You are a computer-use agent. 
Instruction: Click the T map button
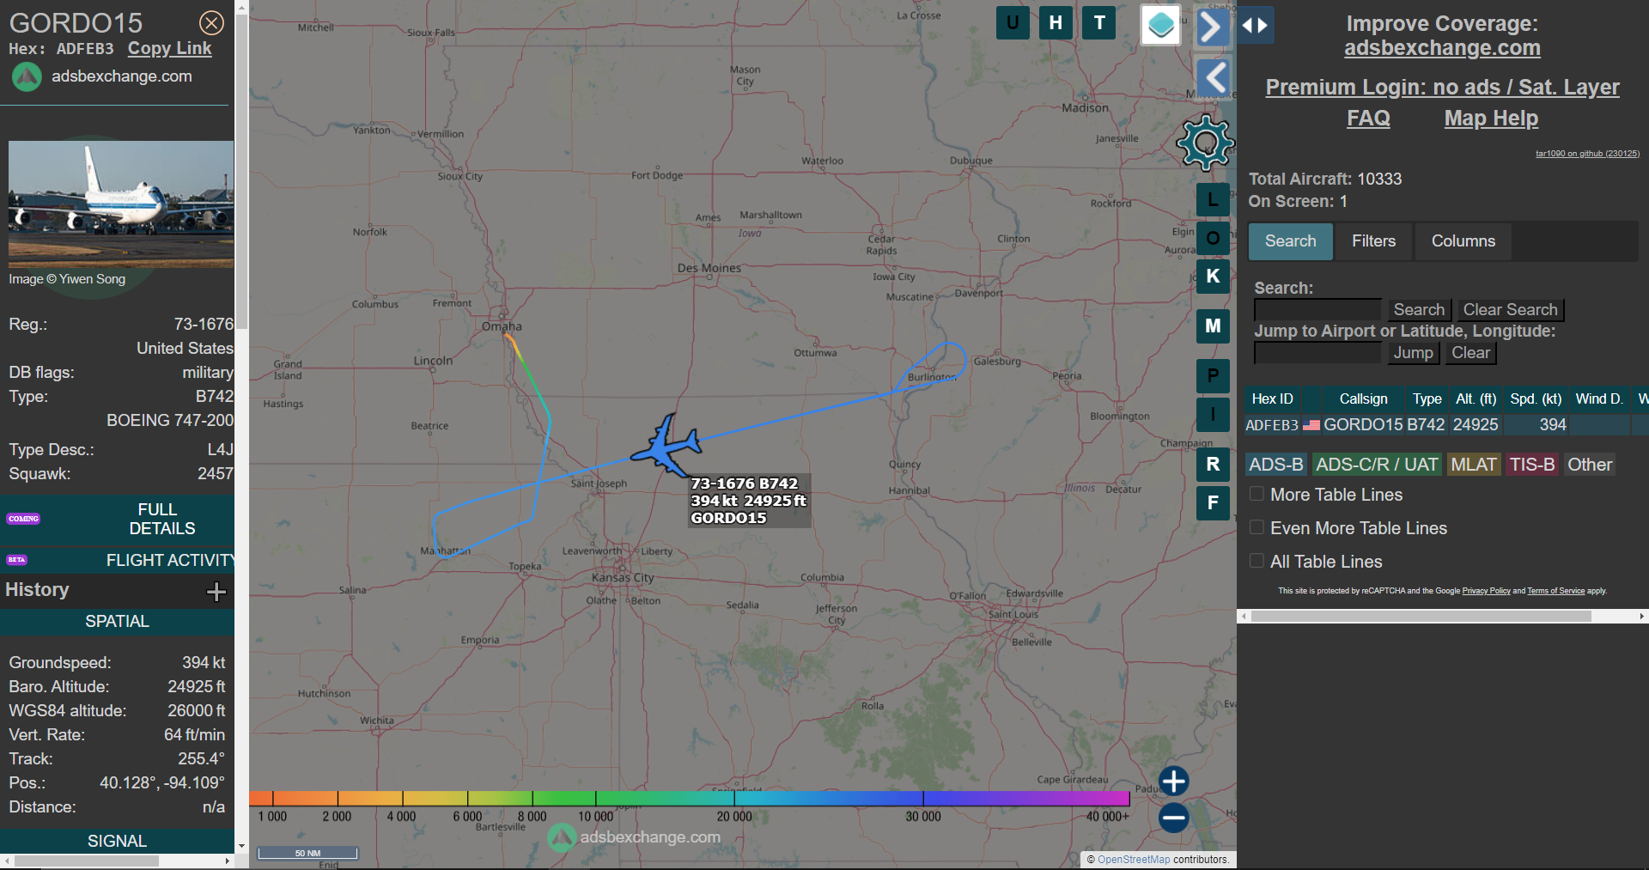click(1099, 23)
